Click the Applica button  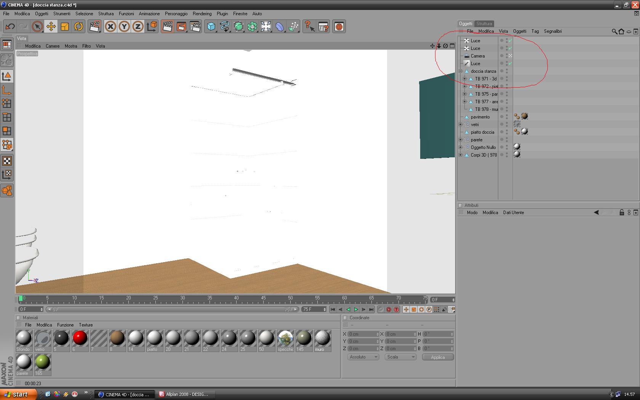pyautogui.click(x=438, y=357)
